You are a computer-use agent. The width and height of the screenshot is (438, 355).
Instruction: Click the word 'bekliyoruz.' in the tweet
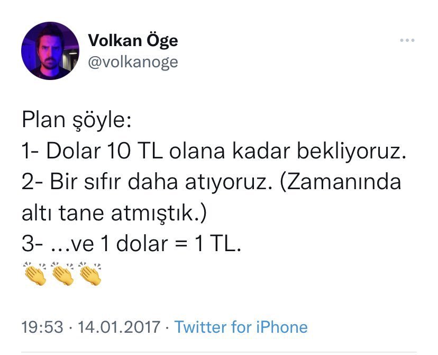click(351, 152)
